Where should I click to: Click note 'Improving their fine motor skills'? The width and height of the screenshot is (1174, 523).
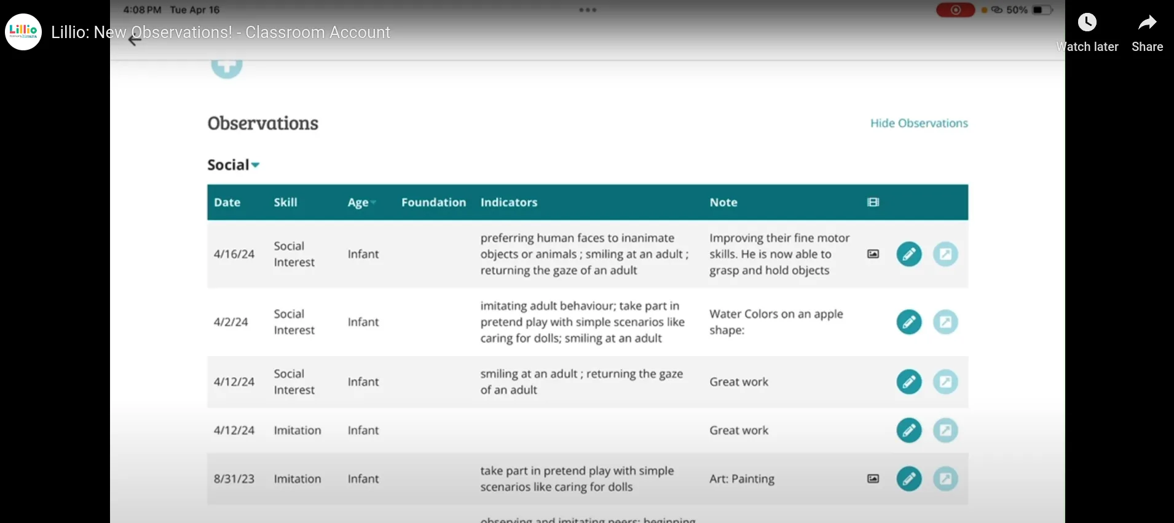pyautogui.click(x=779, y=254)
